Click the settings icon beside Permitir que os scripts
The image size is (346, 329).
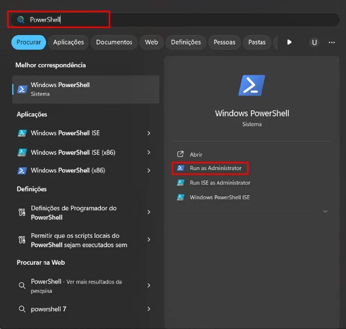point(22,240)
